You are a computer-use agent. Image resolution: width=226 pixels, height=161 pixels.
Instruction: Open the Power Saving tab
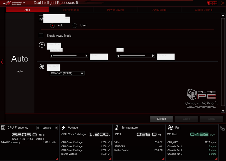tap(115, 10)
